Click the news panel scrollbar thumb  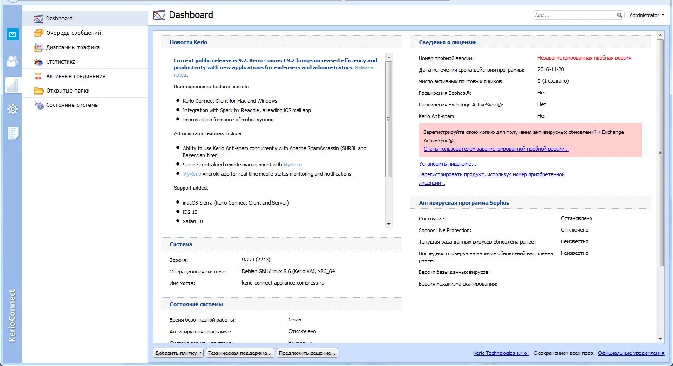tap(389, 119)
